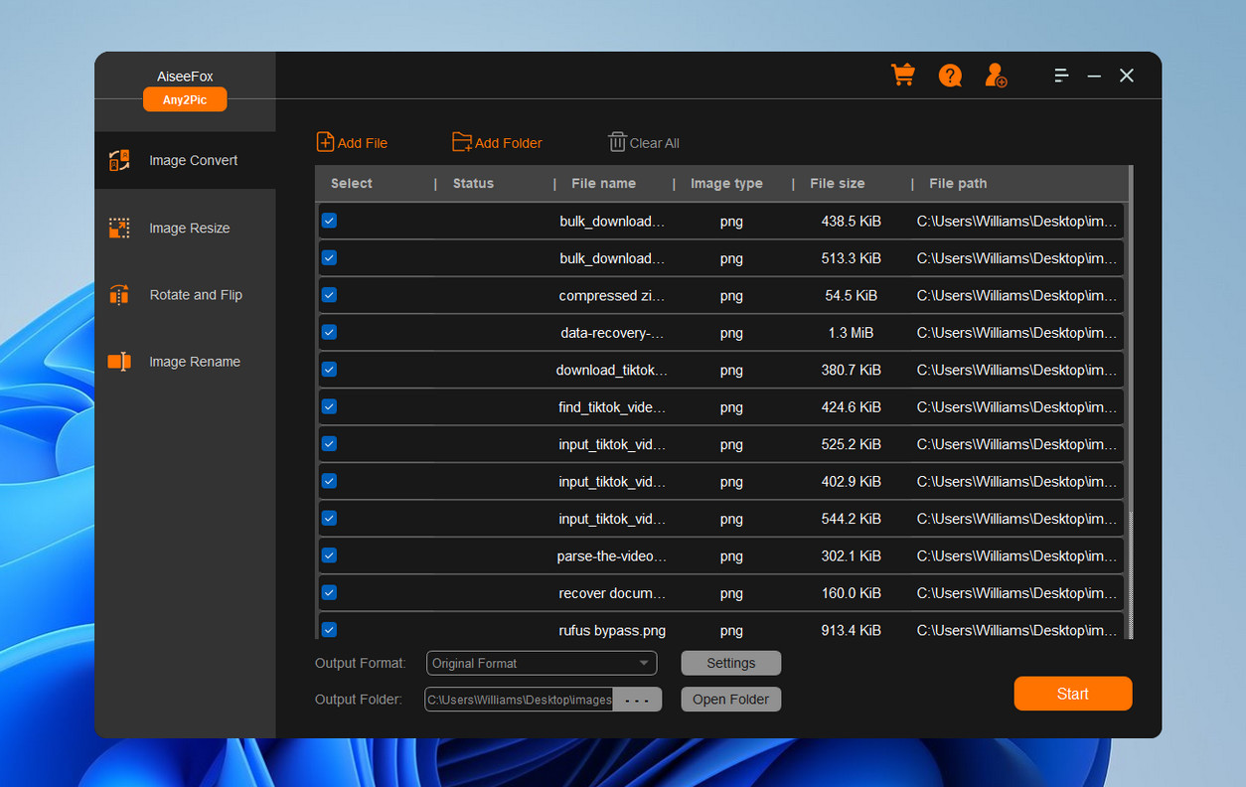Viewport: 1246px width, 787px height.
Task: Uncheck the 513.3 KiB bulk_download file
Action: (329, 257)
